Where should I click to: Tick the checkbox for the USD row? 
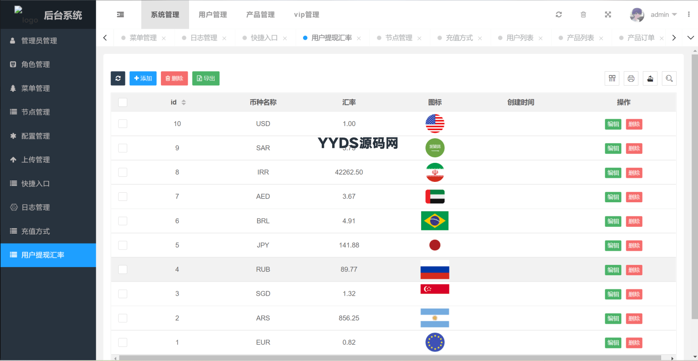point(123,124)
